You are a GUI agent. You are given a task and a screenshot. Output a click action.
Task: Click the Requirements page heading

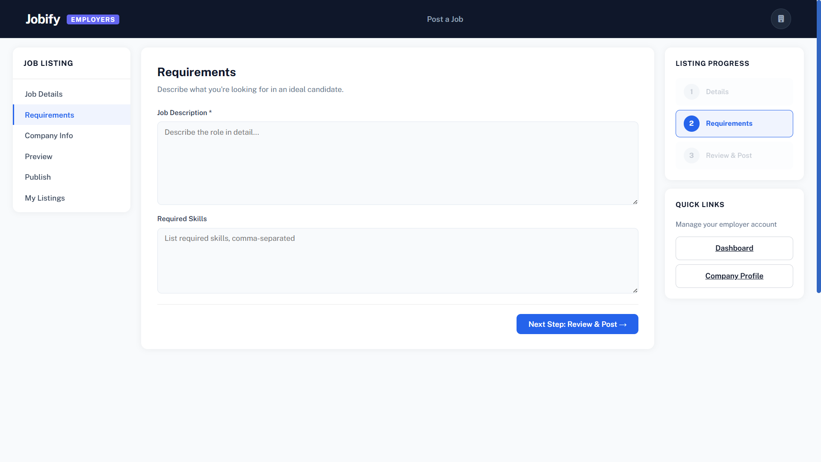[x=196, y=72]
